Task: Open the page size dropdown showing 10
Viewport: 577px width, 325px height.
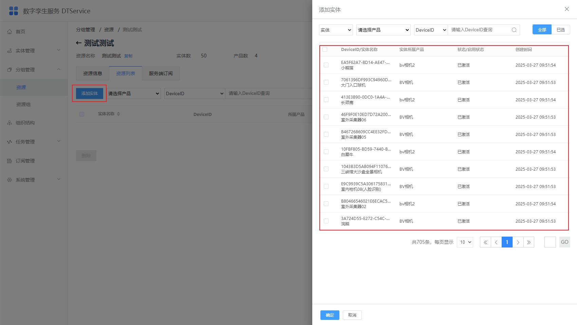Action: (465, 242)
